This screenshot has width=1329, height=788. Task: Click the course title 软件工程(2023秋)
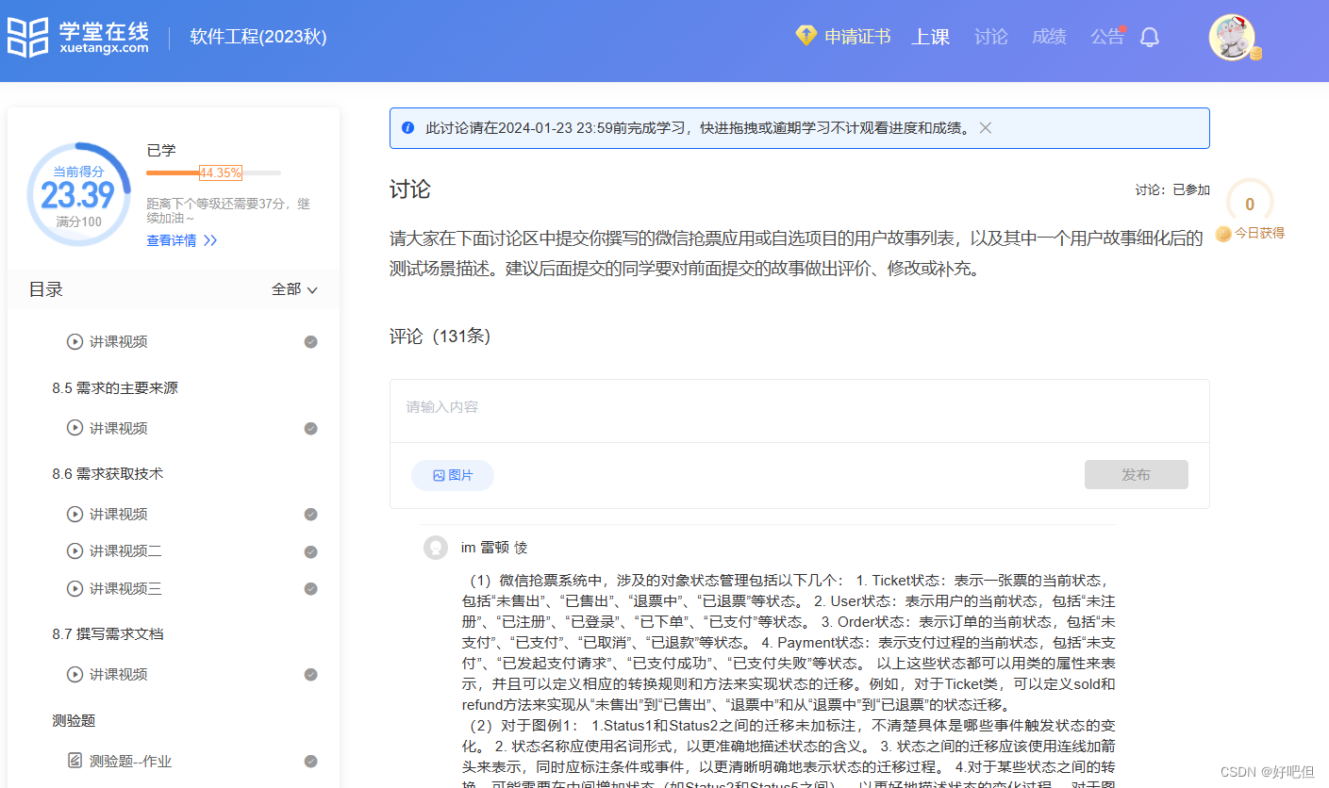pos(258,37)
